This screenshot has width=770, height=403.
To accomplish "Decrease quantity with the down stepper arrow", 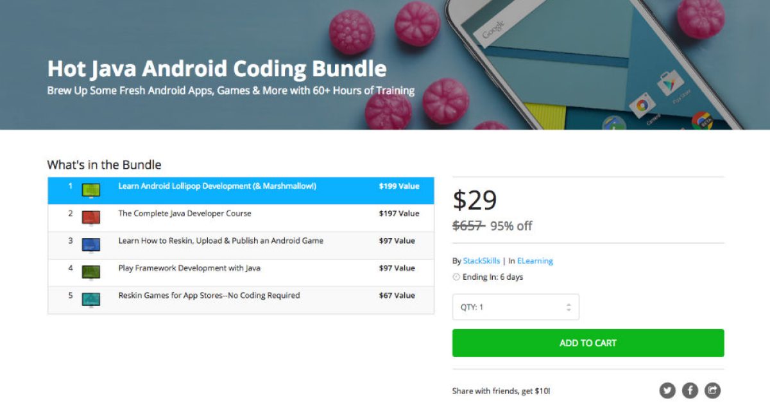I will [x=570, y=310].
